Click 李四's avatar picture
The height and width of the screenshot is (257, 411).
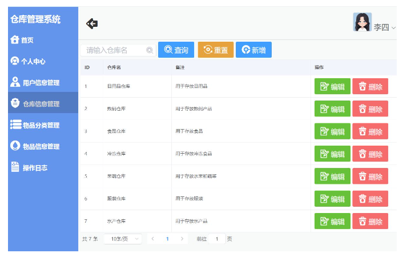coord(362,22)
